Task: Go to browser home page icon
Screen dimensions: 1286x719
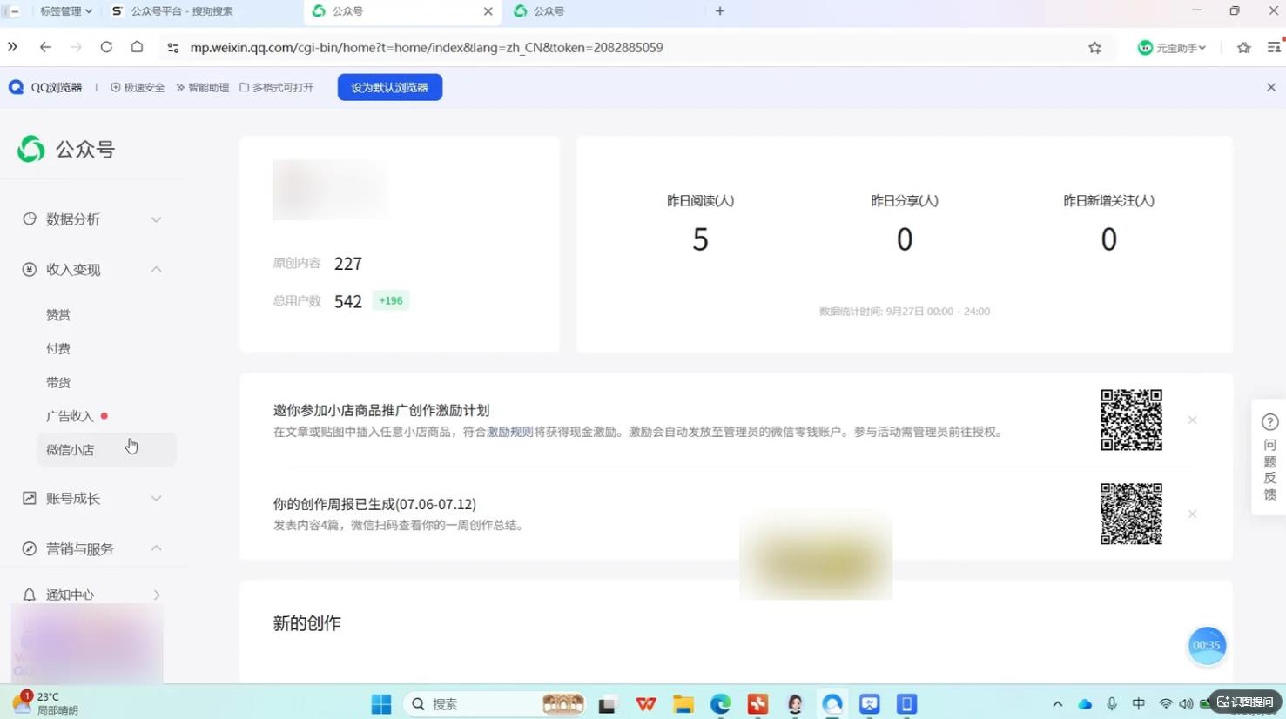Action: point(137,47)
